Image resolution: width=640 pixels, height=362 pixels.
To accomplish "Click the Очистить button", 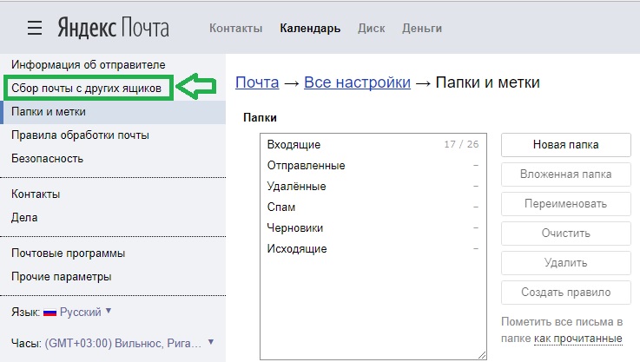I will point(565,233).
